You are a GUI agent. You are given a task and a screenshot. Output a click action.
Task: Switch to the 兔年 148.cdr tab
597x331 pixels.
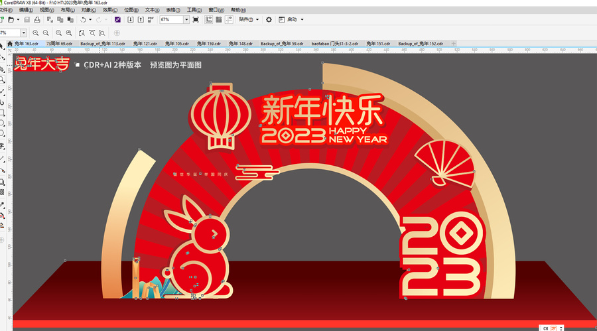241,44
